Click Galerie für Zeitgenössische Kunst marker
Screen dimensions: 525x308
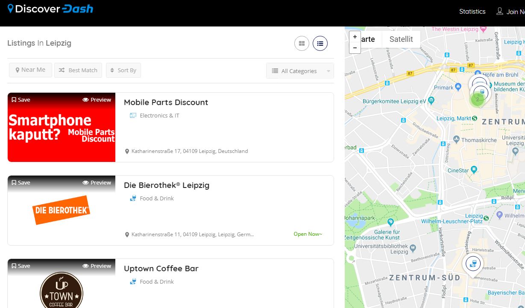pyautogui.click(x=390, y=222)
